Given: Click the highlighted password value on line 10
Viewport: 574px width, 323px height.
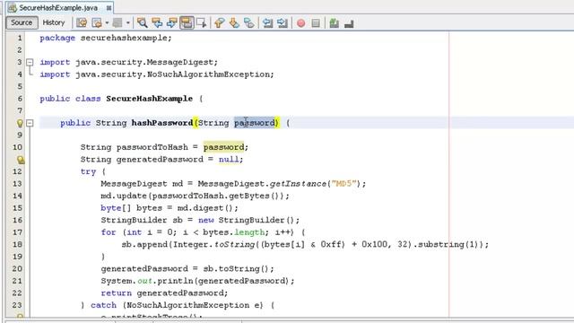Looking at the screenshot, I should (223, 147).
